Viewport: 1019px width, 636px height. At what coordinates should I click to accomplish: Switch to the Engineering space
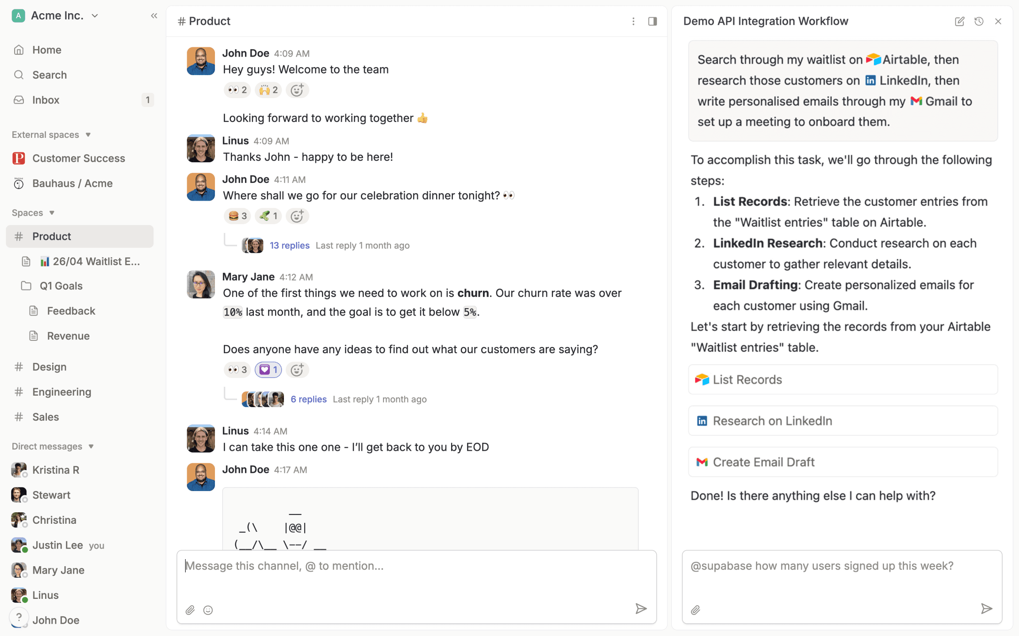[x=61, y=392]
